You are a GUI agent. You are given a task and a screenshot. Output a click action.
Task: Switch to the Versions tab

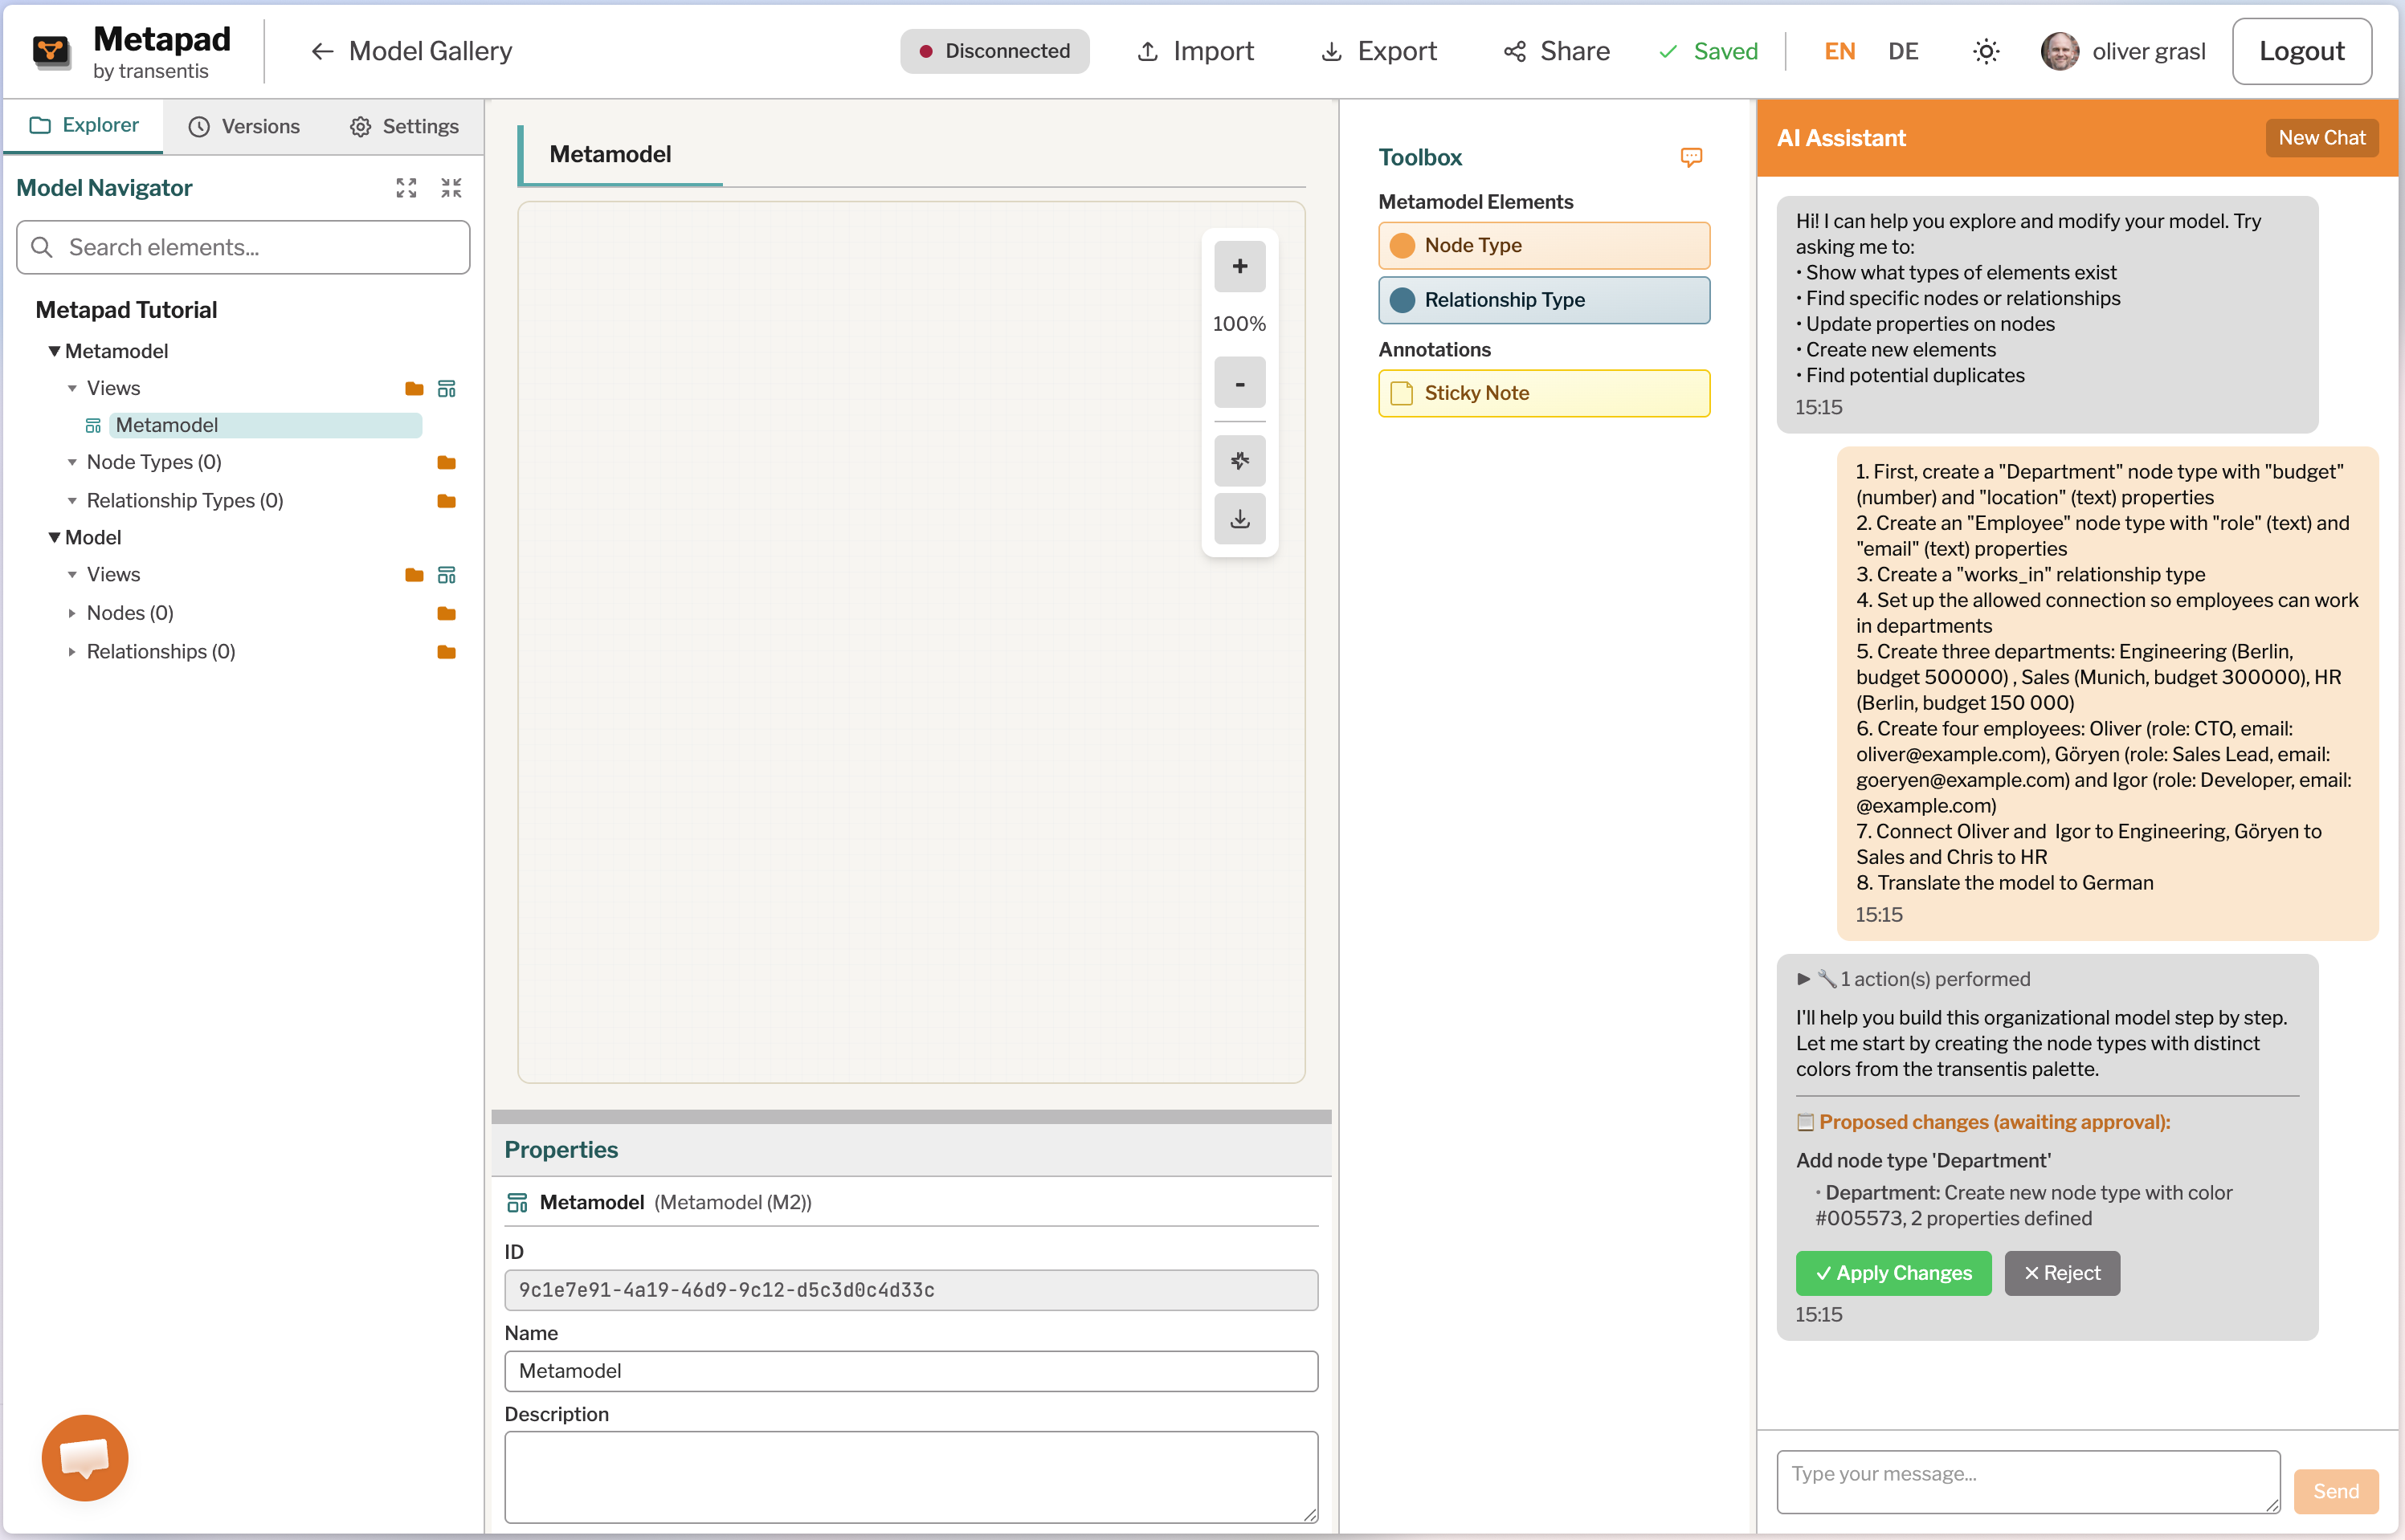tap(244, 126)
